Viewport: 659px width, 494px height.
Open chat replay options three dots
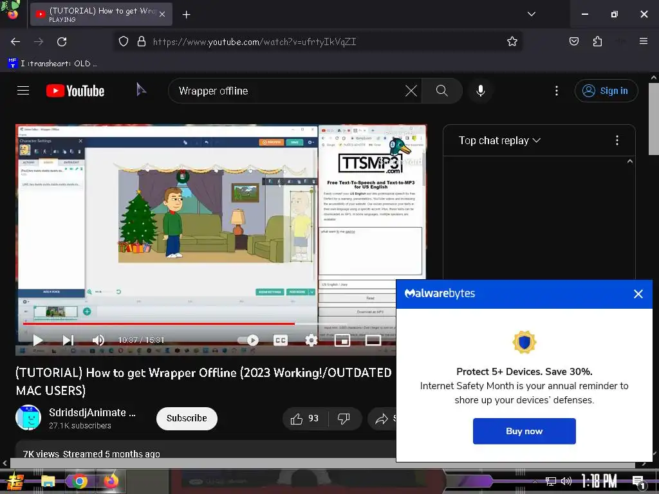click(617, 140)
